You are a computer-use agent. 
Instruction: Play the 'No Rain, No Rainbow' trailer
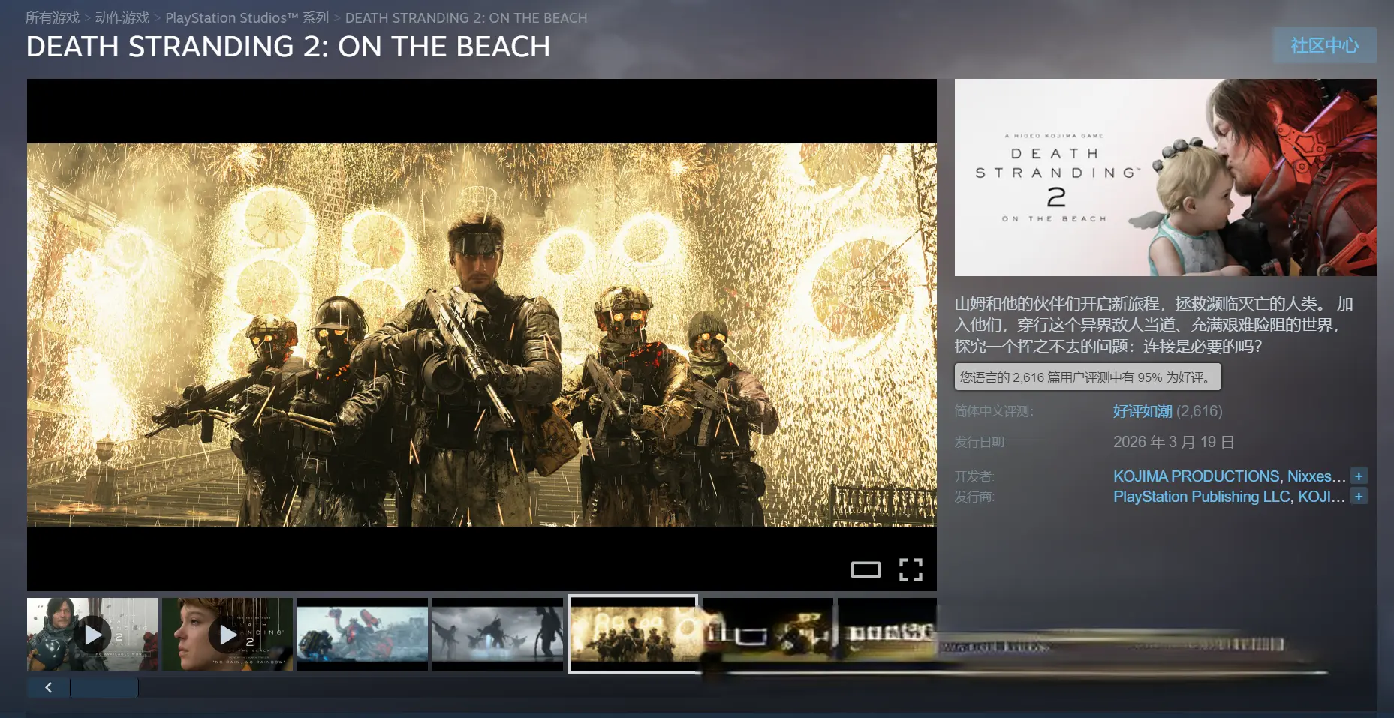pyautogui.click(x=227, y=635)
